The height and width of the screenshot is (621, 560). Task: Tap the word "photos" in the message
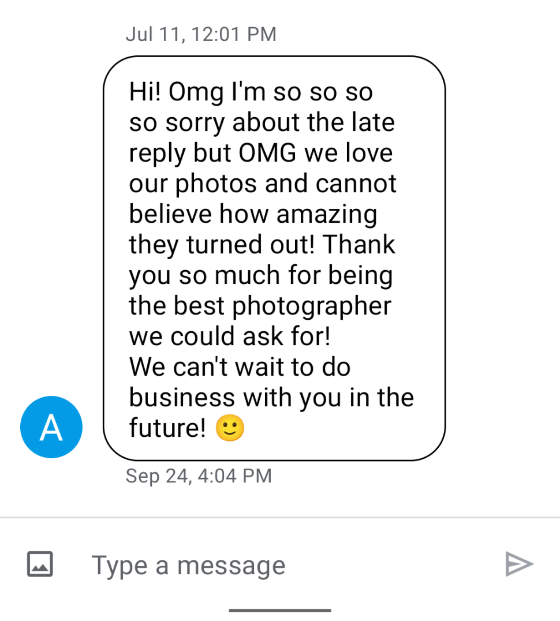coord(216,184)
